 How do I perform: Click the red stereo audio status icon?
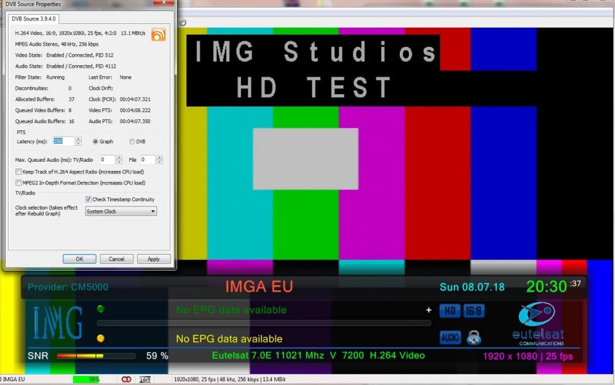coord(127,379)
